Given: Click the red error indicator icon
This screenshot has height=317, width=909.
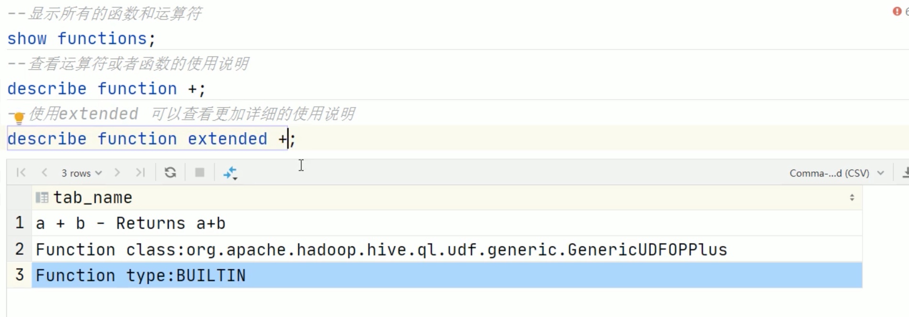Looking at the screenshot, I should pos(897,11).
